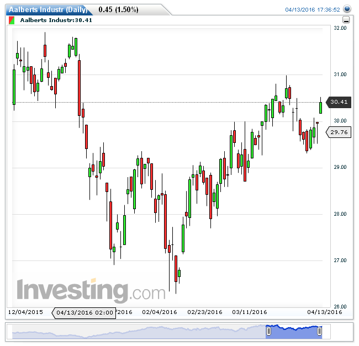The height and width of the screenshot is (346, 359).
Task: Click the 27.00 price axis label
Action: coord(340,260)
